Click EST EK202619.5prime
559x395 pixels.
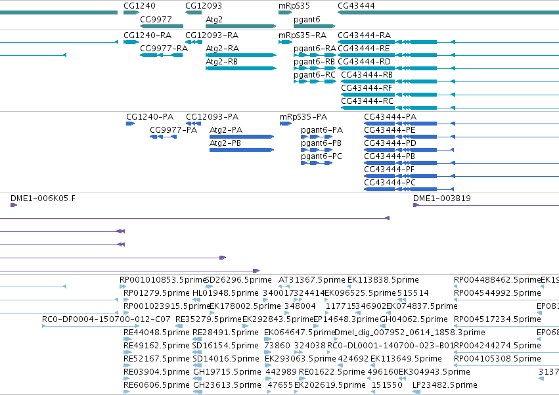pyautogui.click(x=296, y=392)
